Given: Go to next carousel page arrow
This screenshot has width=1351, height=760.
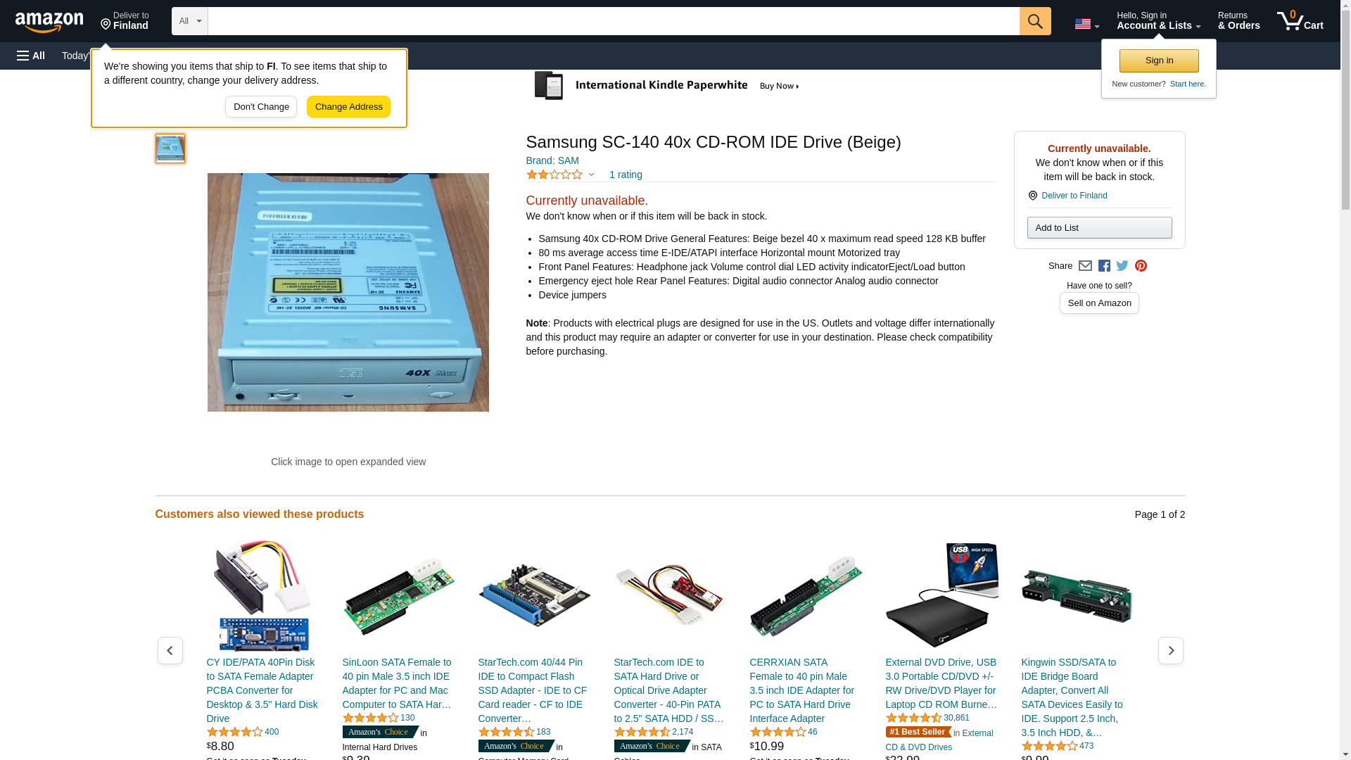Looking at the screenshot, I should (x=1170, y=650).
